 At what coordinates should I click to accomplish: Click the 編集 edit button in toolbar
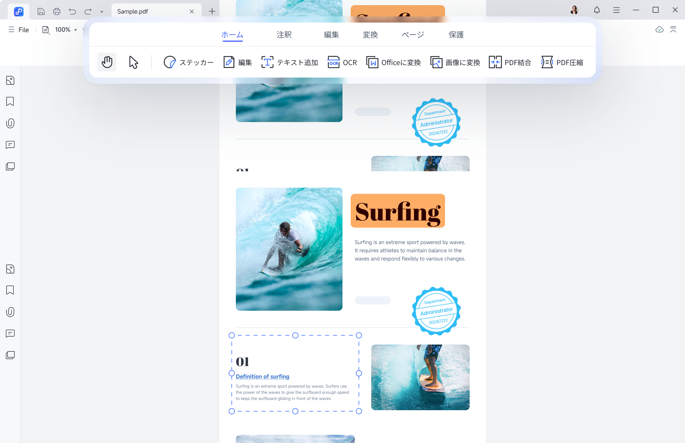tap(238, 62)
